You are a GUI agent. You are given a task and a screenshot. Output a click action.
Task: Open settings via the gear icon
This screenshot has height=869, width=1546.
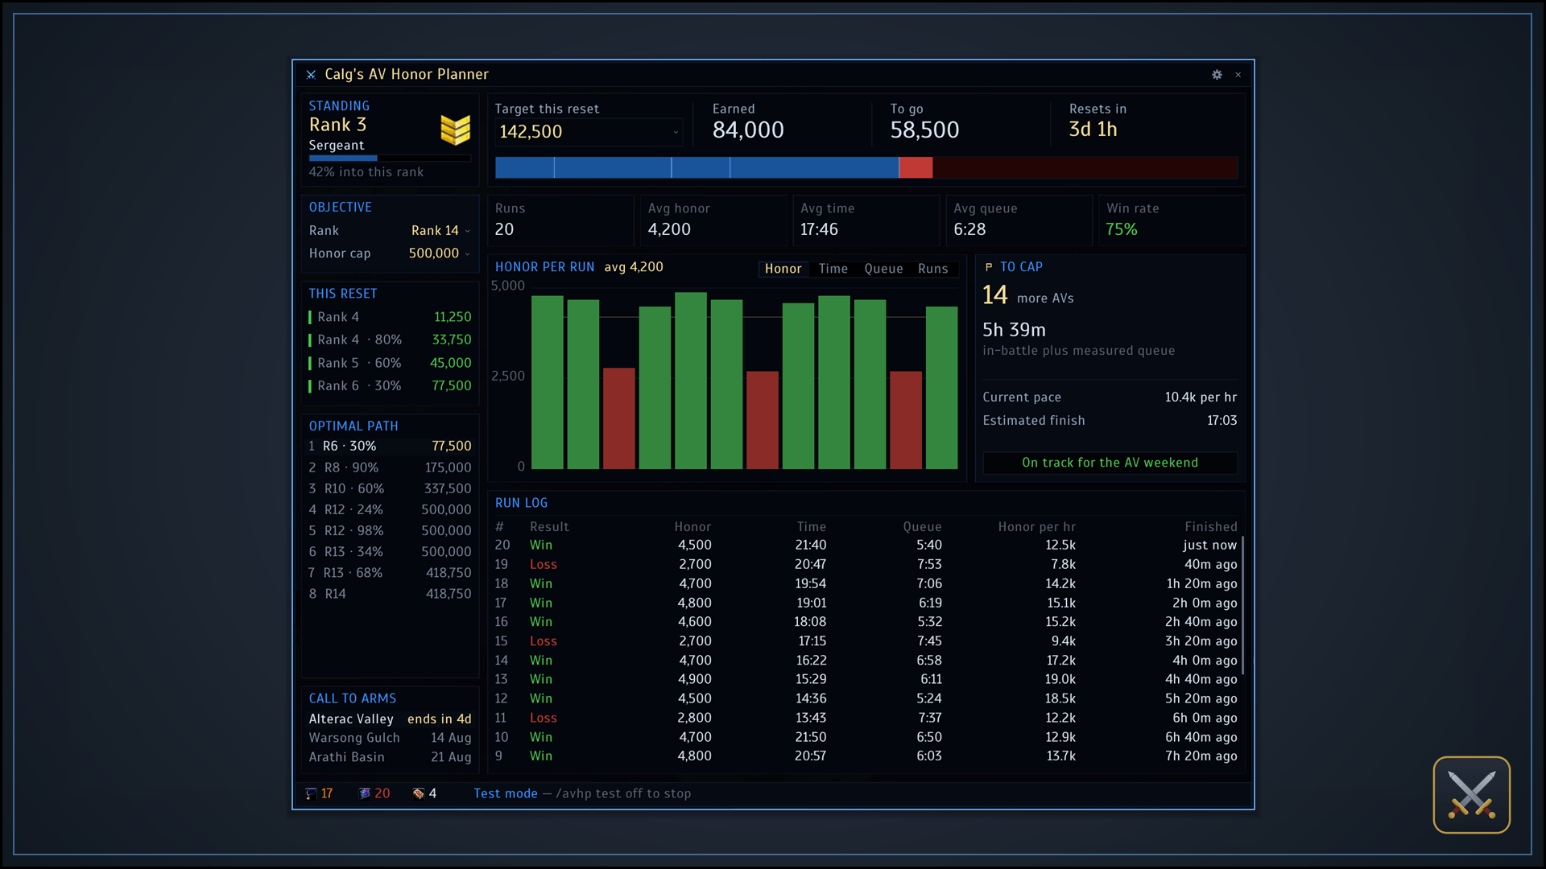coord(1217,75)
